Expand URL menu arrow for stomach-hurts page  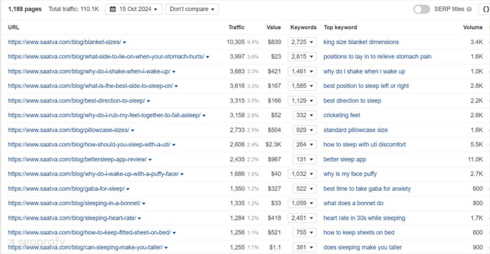(208, 57)
